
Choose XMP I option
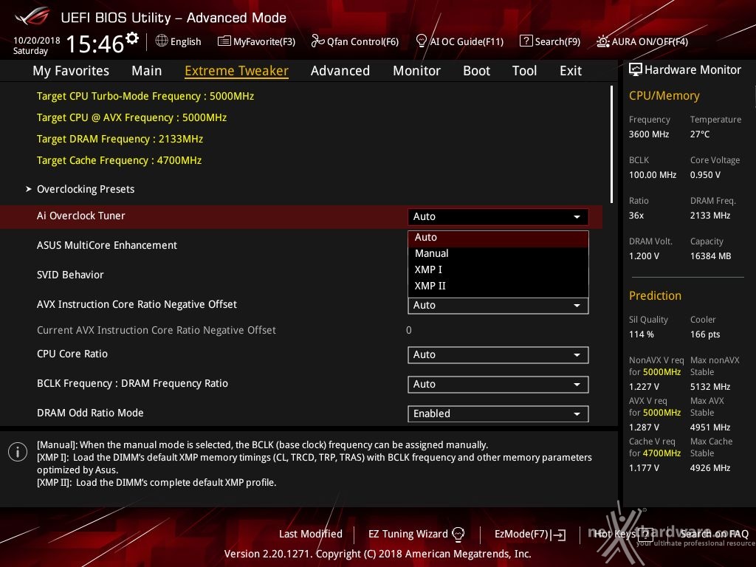(x=498, y=270)
